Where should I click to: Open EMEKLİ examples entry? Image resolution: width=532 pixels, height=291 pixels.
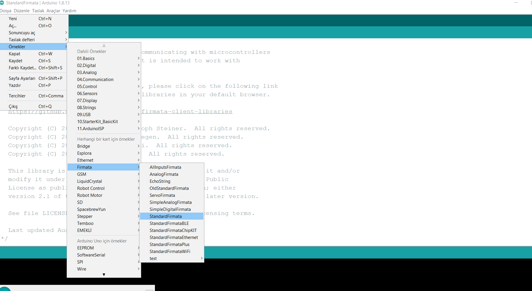pyautogui.click(x=104, y=230)
